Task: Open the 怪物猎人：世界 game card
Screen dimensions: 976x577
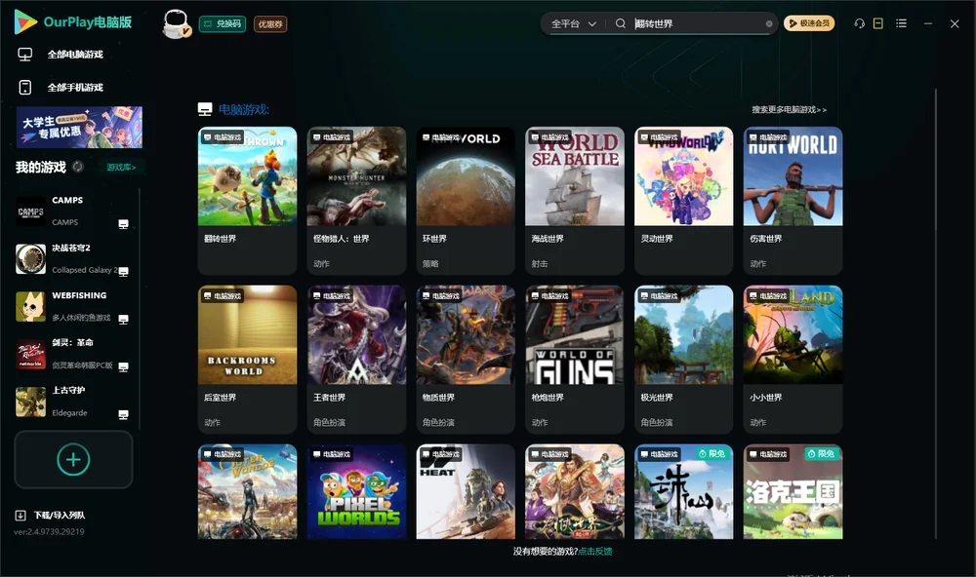Action: point(356,200)
